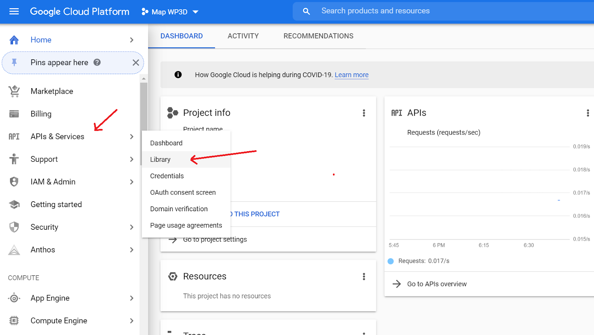Screen dimensions: 594x335
Task: Click arrow icon beside Go to APIs overview
Action: (397, 284)
